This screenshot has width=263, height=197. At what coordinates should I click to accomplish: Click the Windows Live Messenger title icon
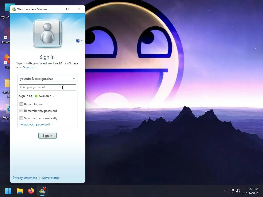(x=14, y=9)
